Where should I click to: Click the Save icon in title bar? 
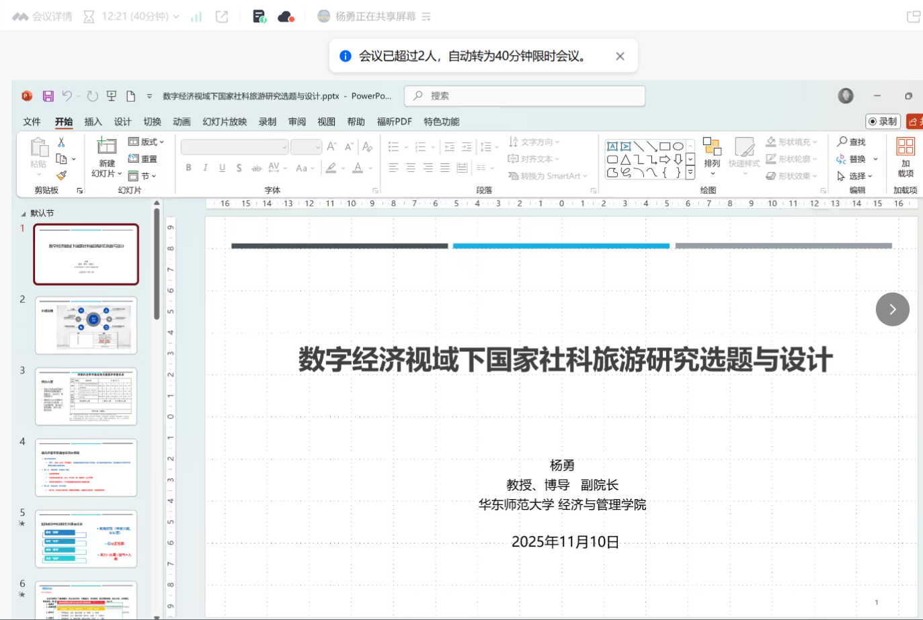(x=48, y=96)
